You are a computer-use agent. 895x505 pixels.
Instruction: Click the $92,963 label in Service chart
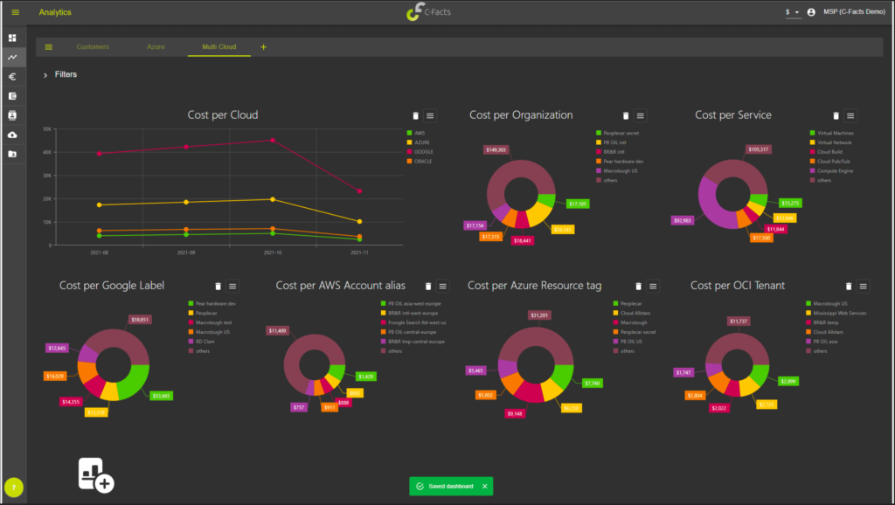[682, 220]
